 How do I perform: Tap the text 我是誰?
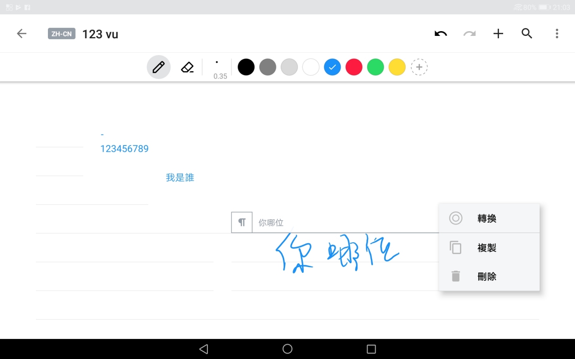[x=180, y=178]
